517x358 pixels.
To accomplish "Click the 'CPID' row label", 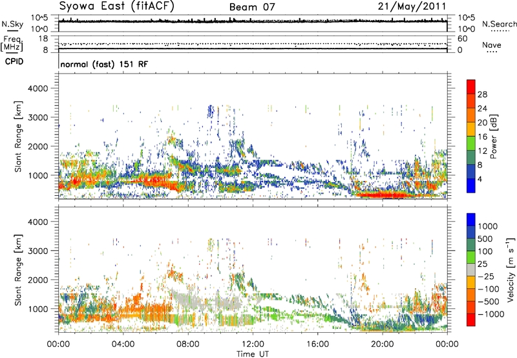I will [14, 61].
